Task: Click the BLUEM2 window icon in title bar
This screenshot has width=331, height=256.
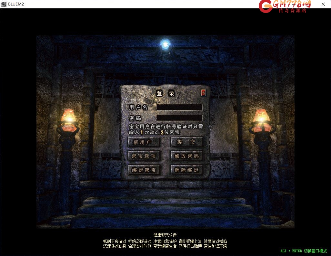Action: point(4,4)
